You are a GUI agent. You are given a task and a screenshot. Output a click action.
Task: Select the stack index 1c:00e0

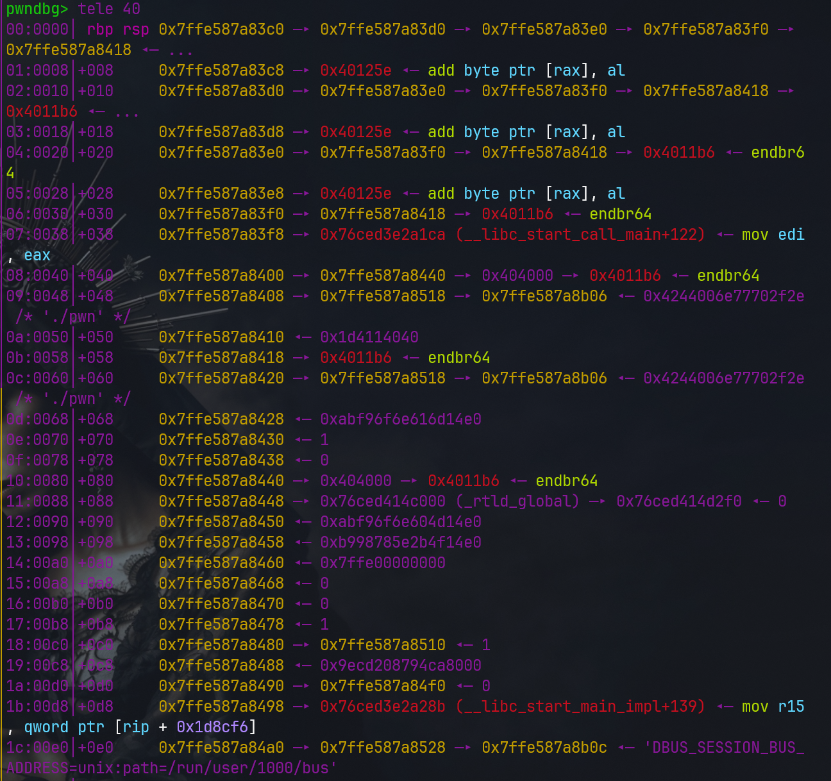[37, 747]
